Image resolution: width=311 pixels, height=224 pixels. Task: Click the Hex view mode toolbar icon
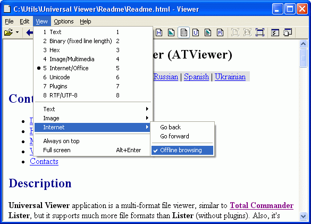(159, 32)
